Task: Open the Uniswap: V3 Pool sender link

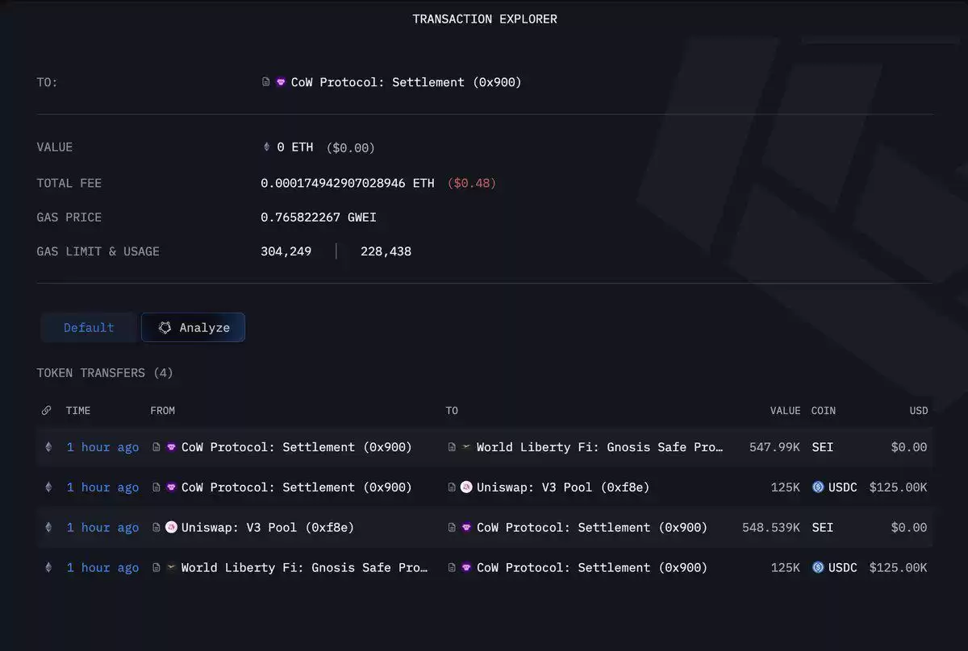Action: coord(268,528)
